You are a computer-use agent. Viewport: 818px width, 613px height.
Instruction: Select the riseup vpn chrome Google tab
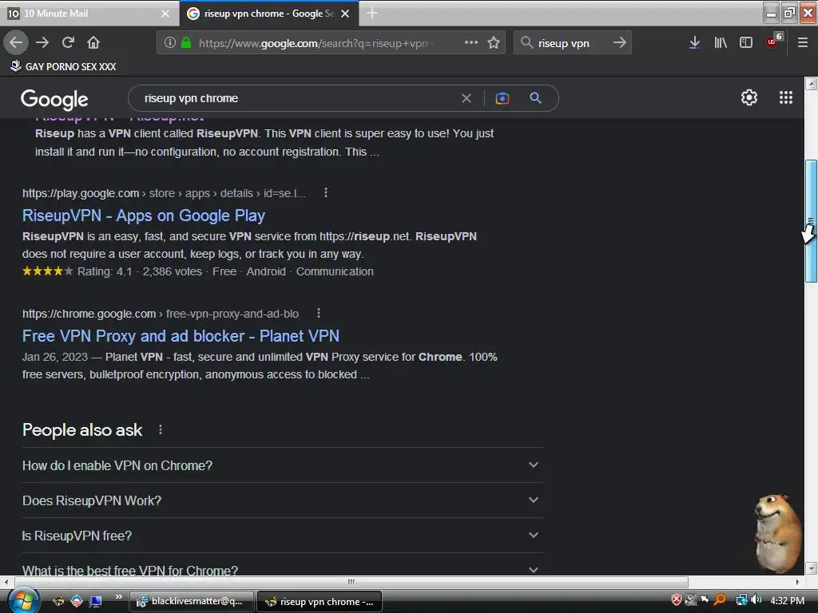pyautogui.click(x=268, y=14)
